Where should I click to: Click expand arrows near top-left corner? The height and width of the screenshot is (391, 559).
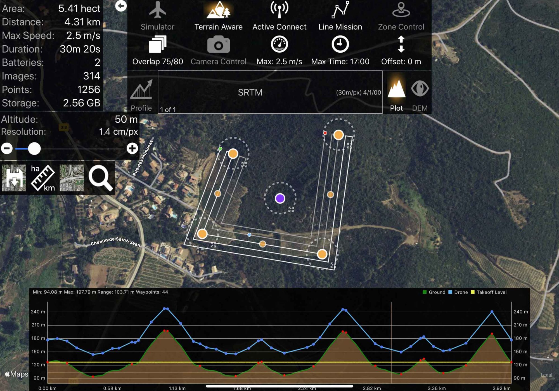pyautogui.click(x=244, y=165)
